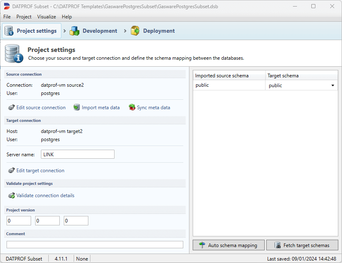
Task: Open the Project menu
Action: click(x=24, y=17)
